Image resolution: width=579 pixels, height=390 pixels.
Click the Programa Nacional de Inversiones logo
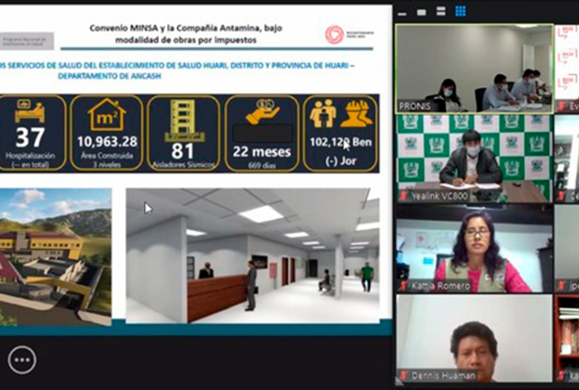pyautogui.click(x=27, y=41)
